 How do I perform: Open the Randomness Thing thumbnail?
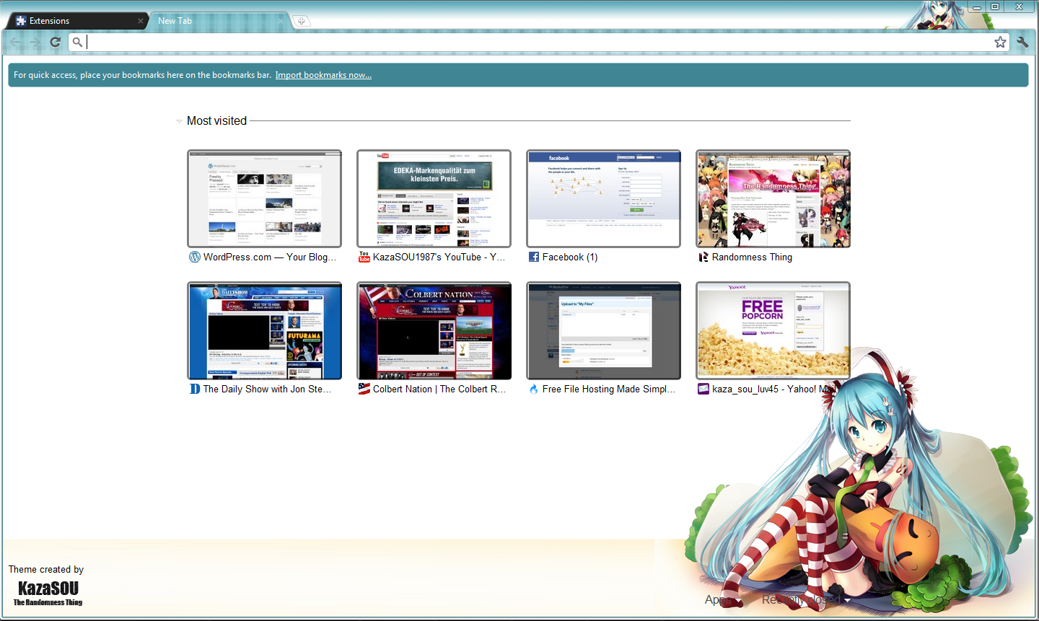773,198
